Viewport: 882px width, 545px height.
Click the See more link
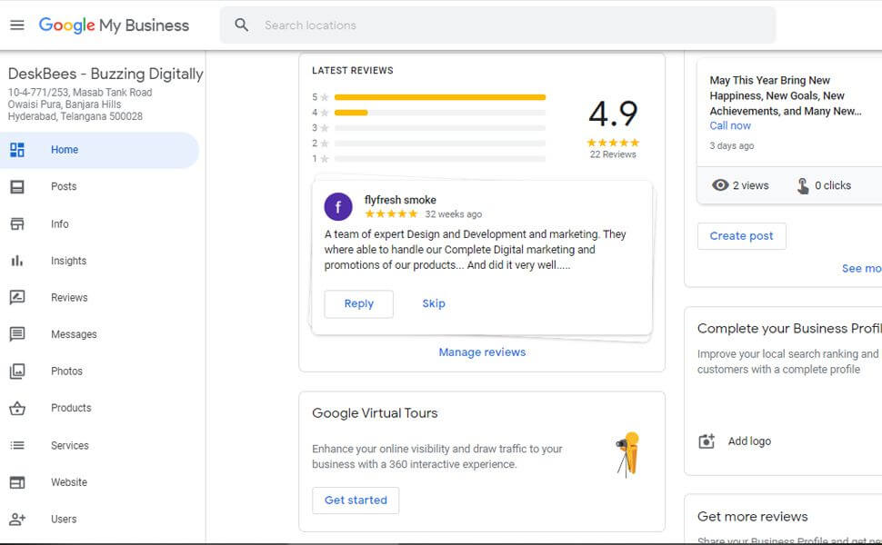(862, 269)
